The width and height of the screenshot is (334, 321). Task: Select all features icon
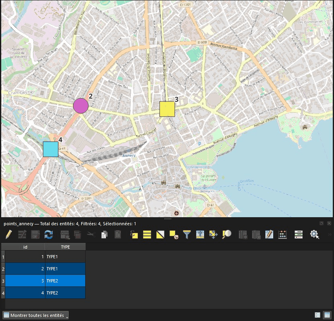point(147,235)
